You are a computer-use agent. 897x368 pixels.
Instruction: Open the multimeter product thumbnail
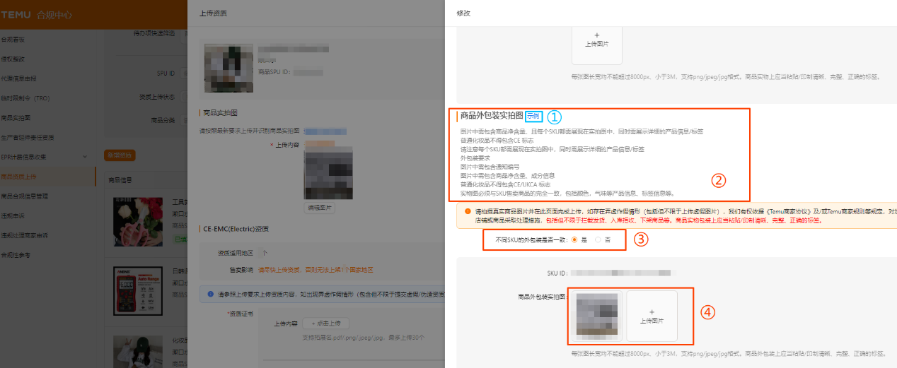134,290
